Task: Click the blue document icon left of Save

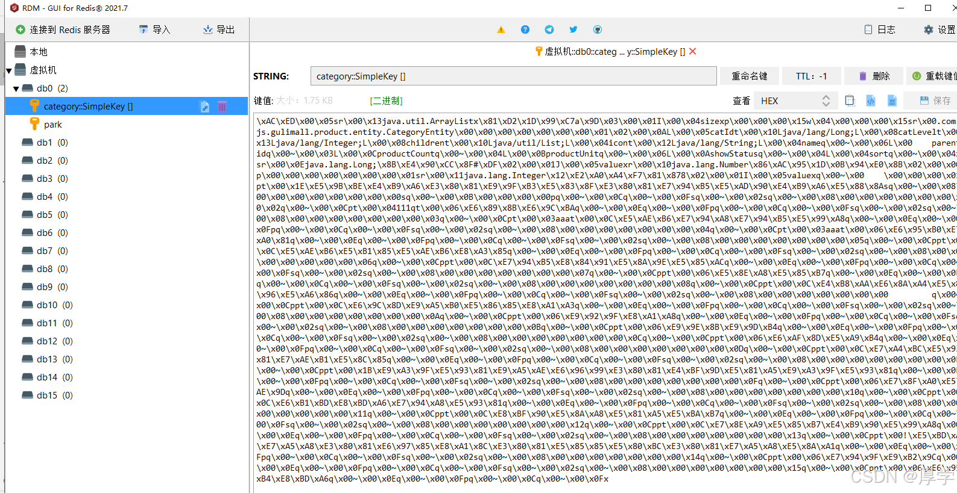Action: point(892,101)
